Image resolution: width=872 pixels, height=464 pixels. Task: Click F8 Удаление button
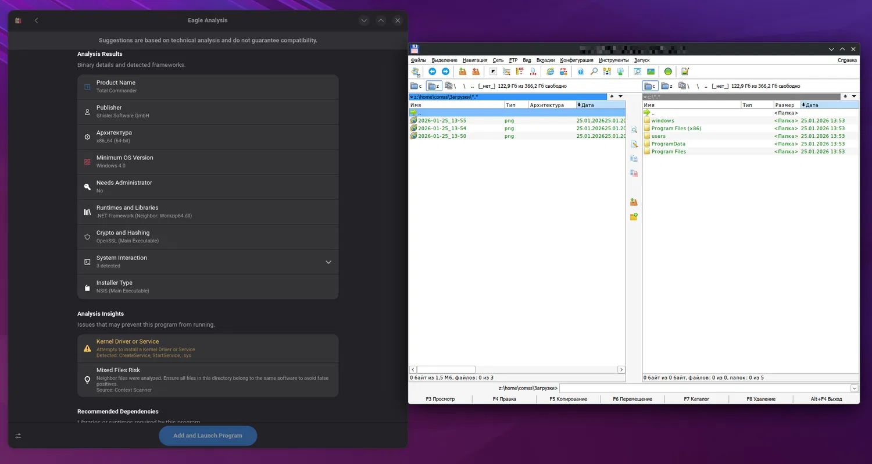point(761,399)
